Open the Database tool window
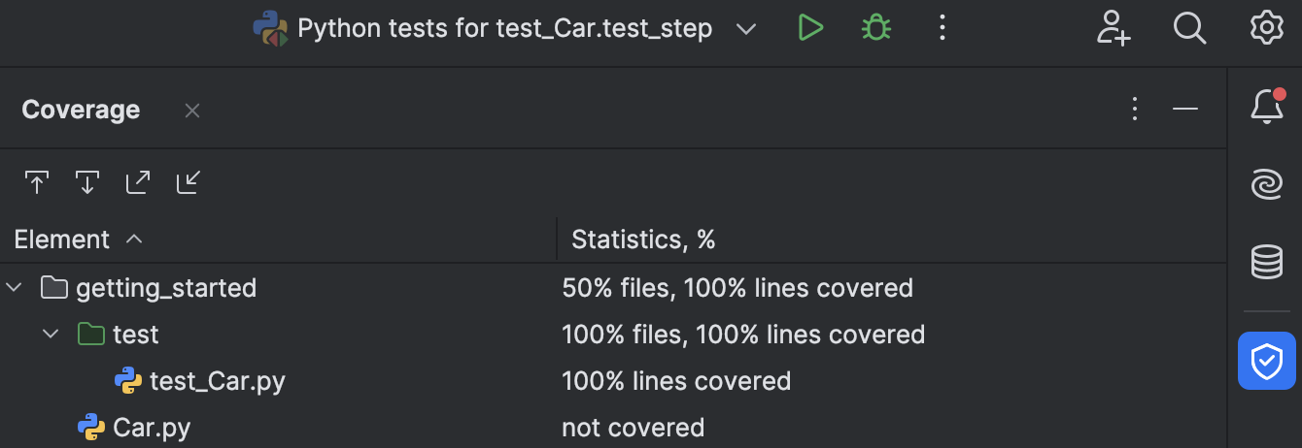 pos(1266,262)
